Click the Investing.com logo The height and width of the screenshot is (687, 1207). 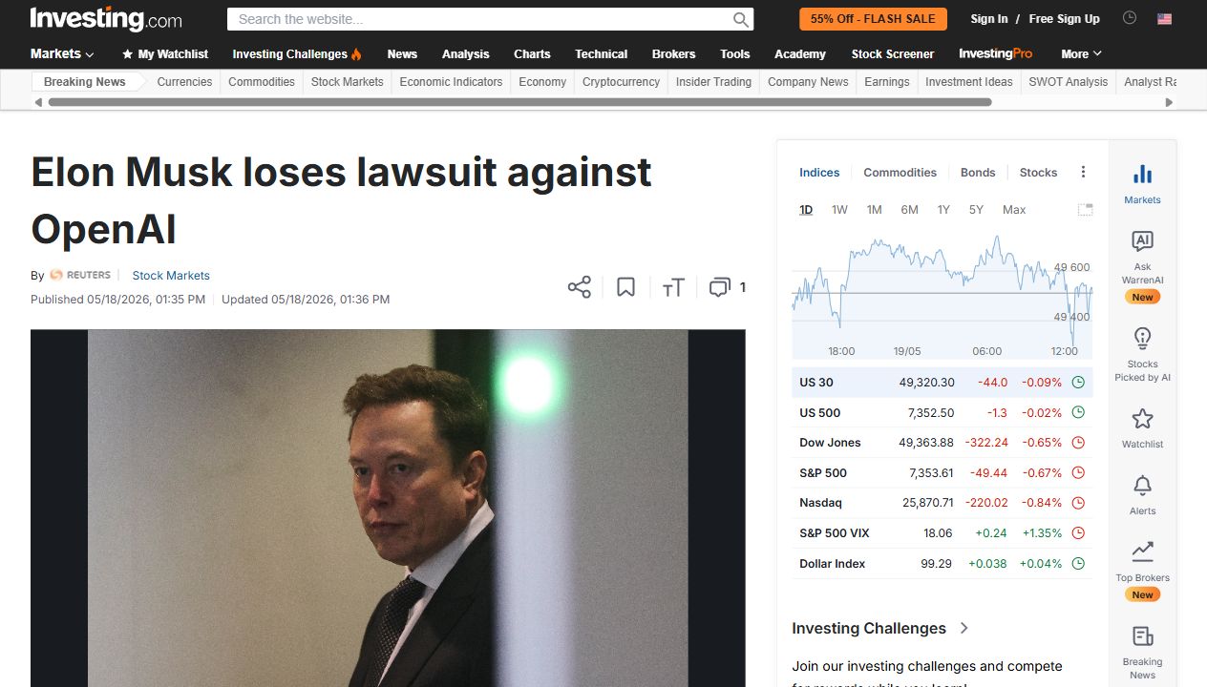tap(106, 18)
